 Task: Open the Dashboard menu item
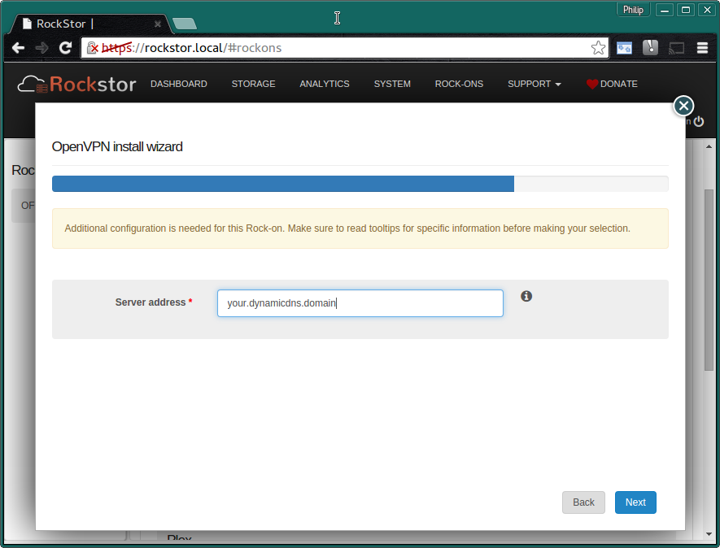pos(179,84)
